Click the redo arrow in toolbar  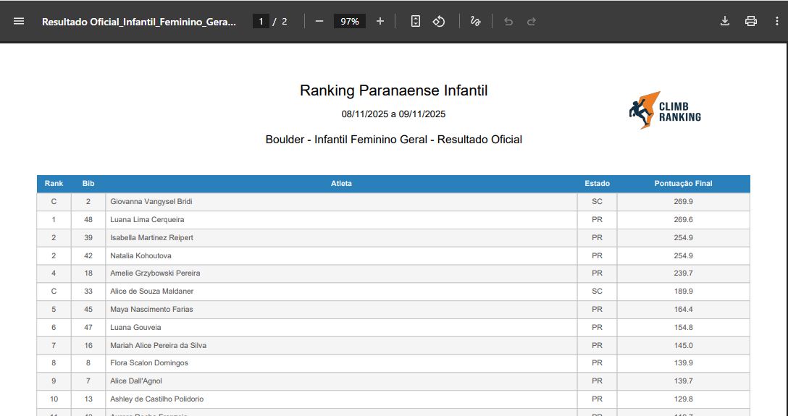532,21
